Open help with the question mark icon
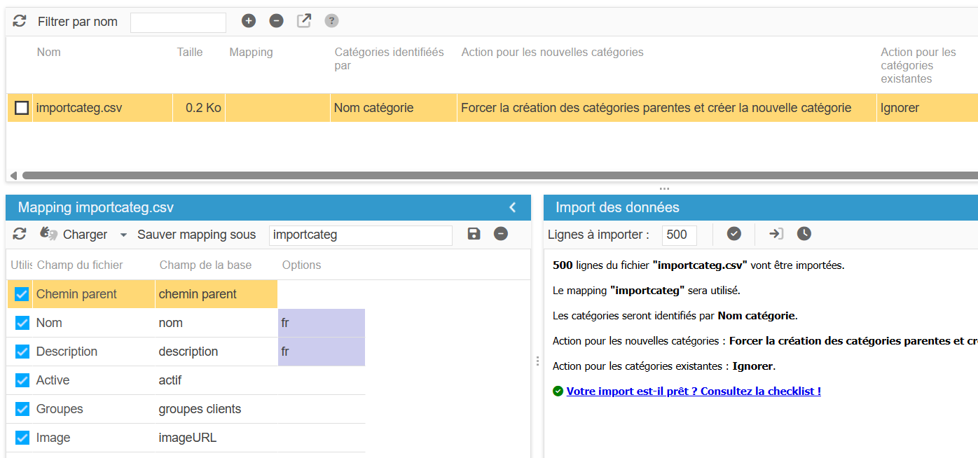The width and height of the screenshot is (978, 458). coord(331,21)
